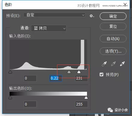The image size is (132, 116).
Task: Click the 确定 button
Action: 113,16
